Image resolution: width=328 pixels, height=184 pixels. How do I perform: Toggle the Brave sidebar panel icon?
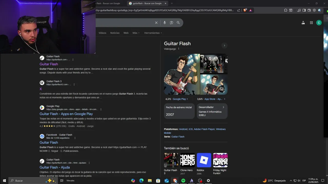point(304,10)
